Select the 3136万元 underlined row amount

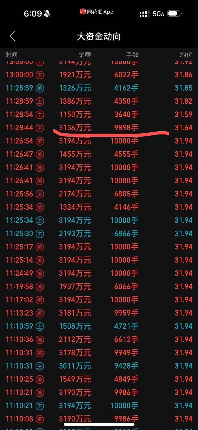click(75, 128)
